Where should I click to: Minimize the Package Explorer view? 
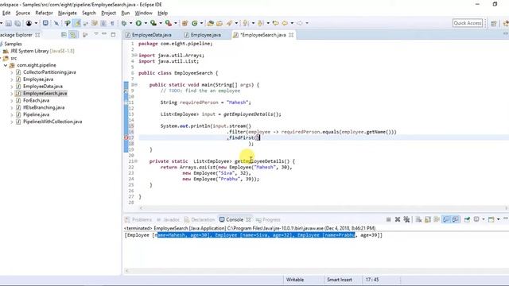tap(104, 34)
